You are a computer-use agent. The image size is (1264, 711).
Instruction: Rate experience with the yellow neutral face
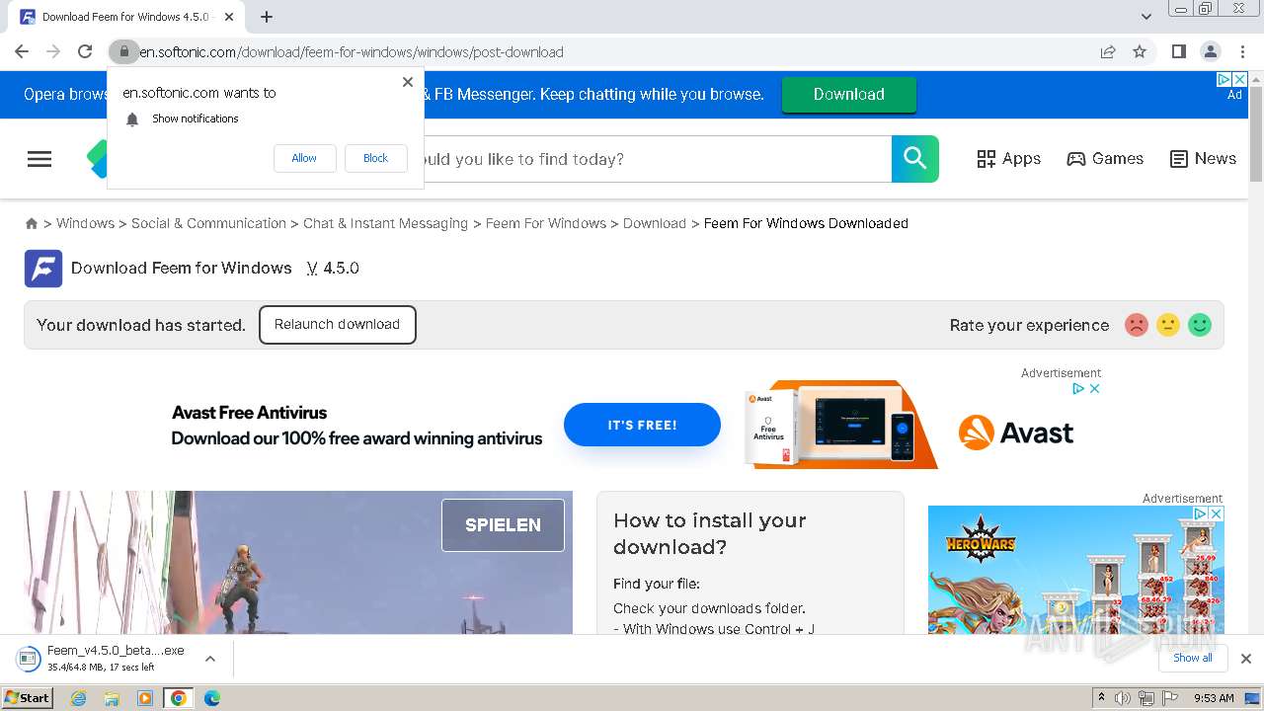[1168, 325]
